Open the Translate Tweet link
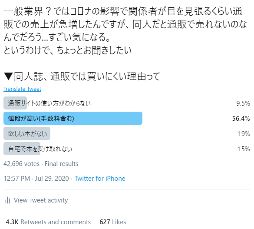The width and height of the screenshot is (254, 229). (x=22, y=89)
